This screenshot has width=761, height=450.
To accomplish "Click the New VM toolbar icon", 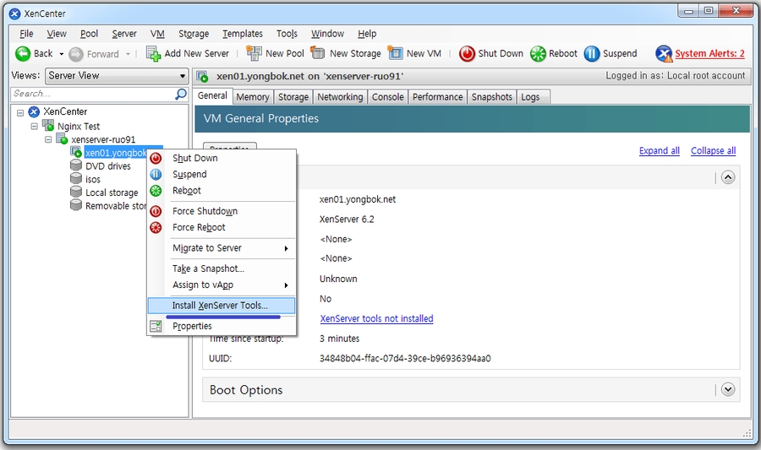I will tap(395, 53).
